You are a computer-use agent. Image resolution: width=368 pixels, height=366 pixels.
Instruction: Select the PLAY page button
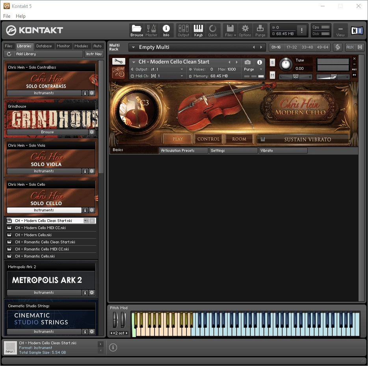(x=177, y=139)
